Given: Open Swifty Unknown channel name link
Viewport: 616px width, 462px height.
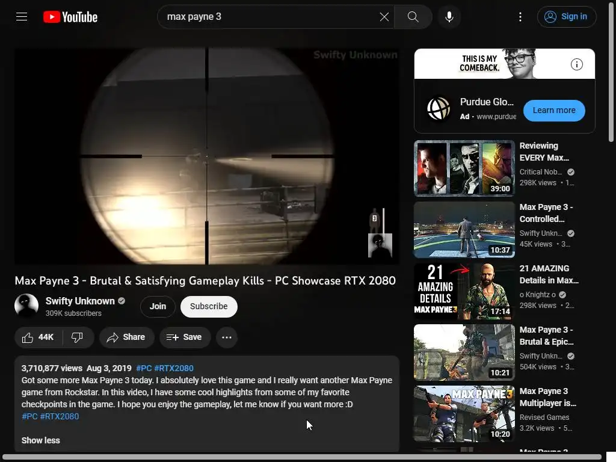Looking at the screenshot, I should pyautogui.click(x=80, y=301).
